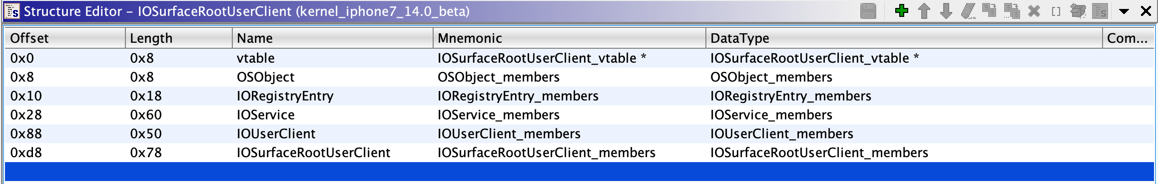This screenshot has height=184, width=1158.
Task: Click offset 0x0 in the vtable row
Action: 65,58
